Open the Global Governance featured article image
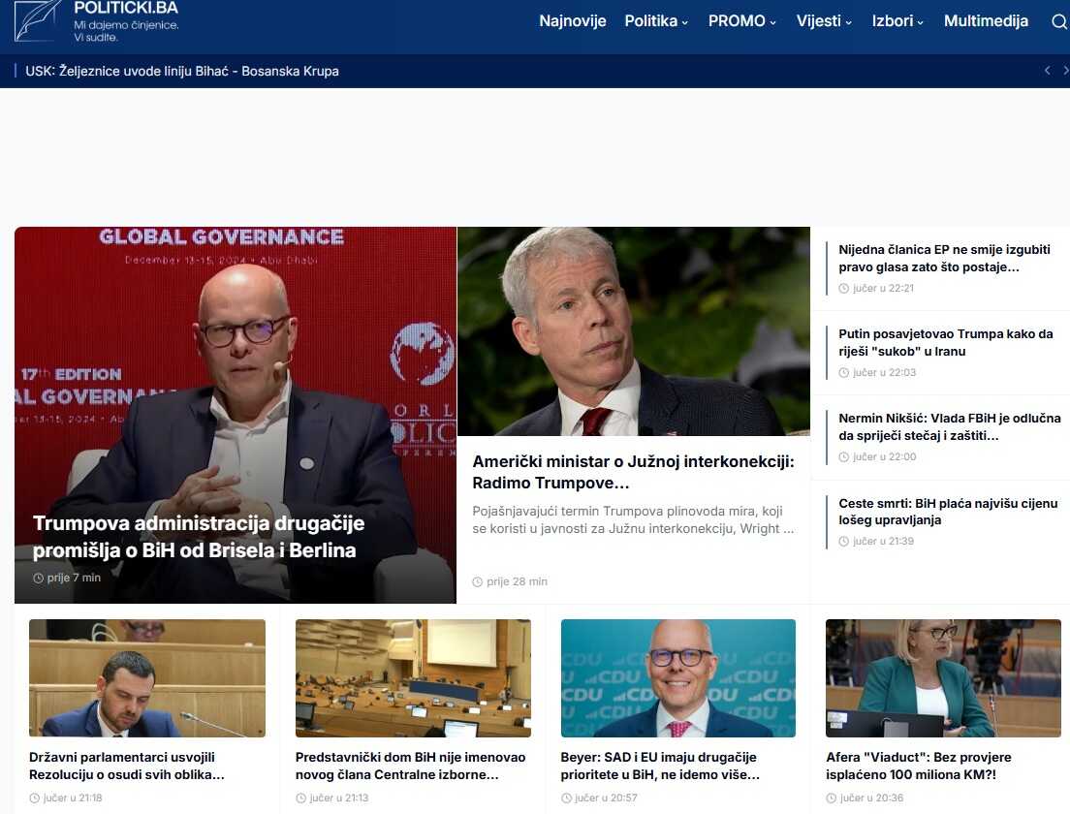The width and height of the screenshot is (1070, 814). [235, 388]
